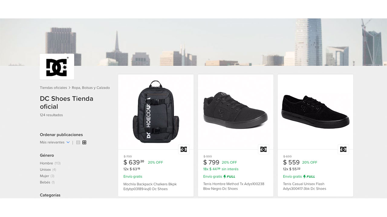Filter by Bebés gender

pyautogui.click(x=45, y=182)
